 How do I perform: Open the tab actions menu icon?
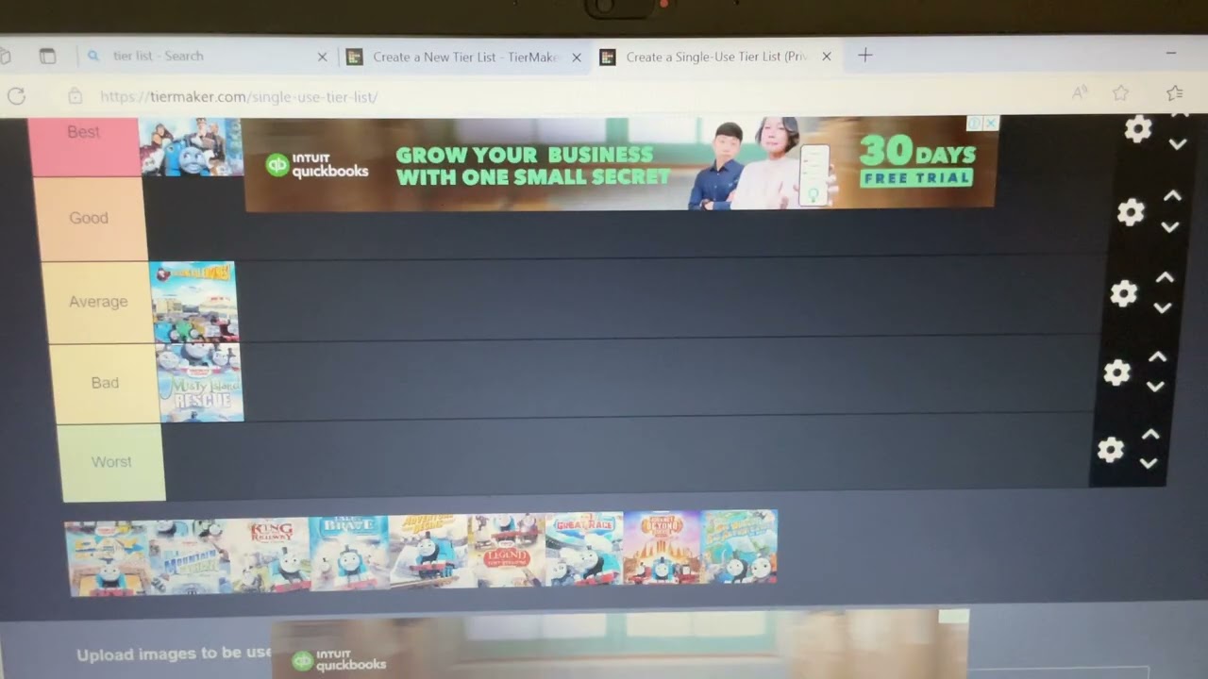pyautogui.click(x=47, y=57)
